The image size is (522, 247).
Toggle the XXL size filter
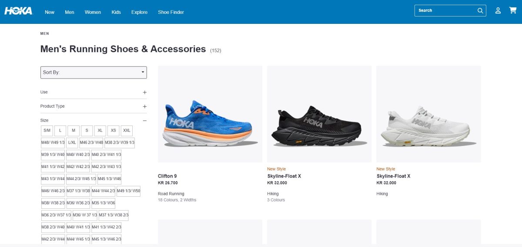(127, 131)
